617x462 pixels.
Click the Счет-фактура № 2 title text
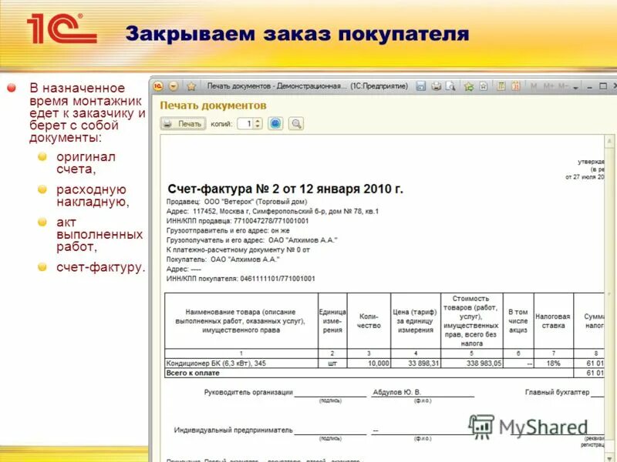(285, 189)
